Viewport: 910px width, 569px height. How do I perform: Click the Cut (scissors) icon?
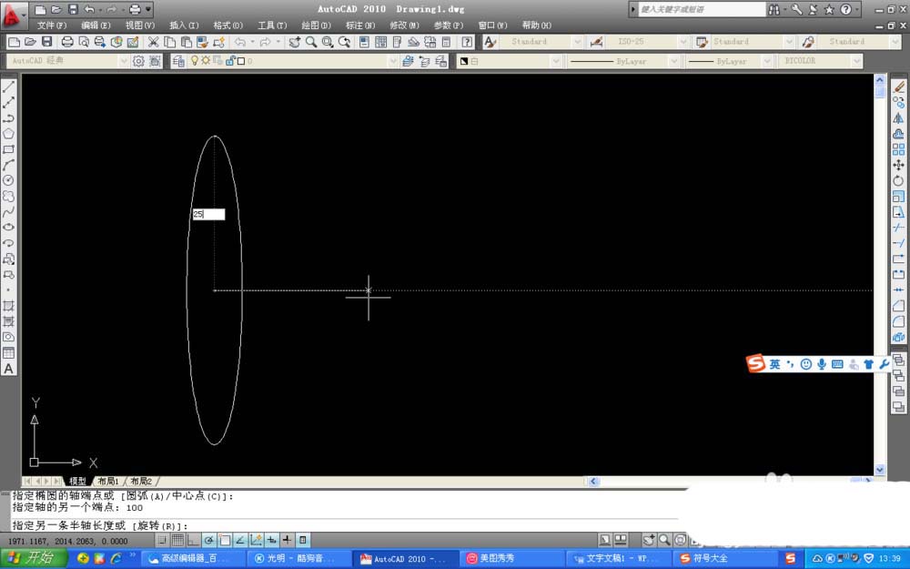tap(153, 42)
